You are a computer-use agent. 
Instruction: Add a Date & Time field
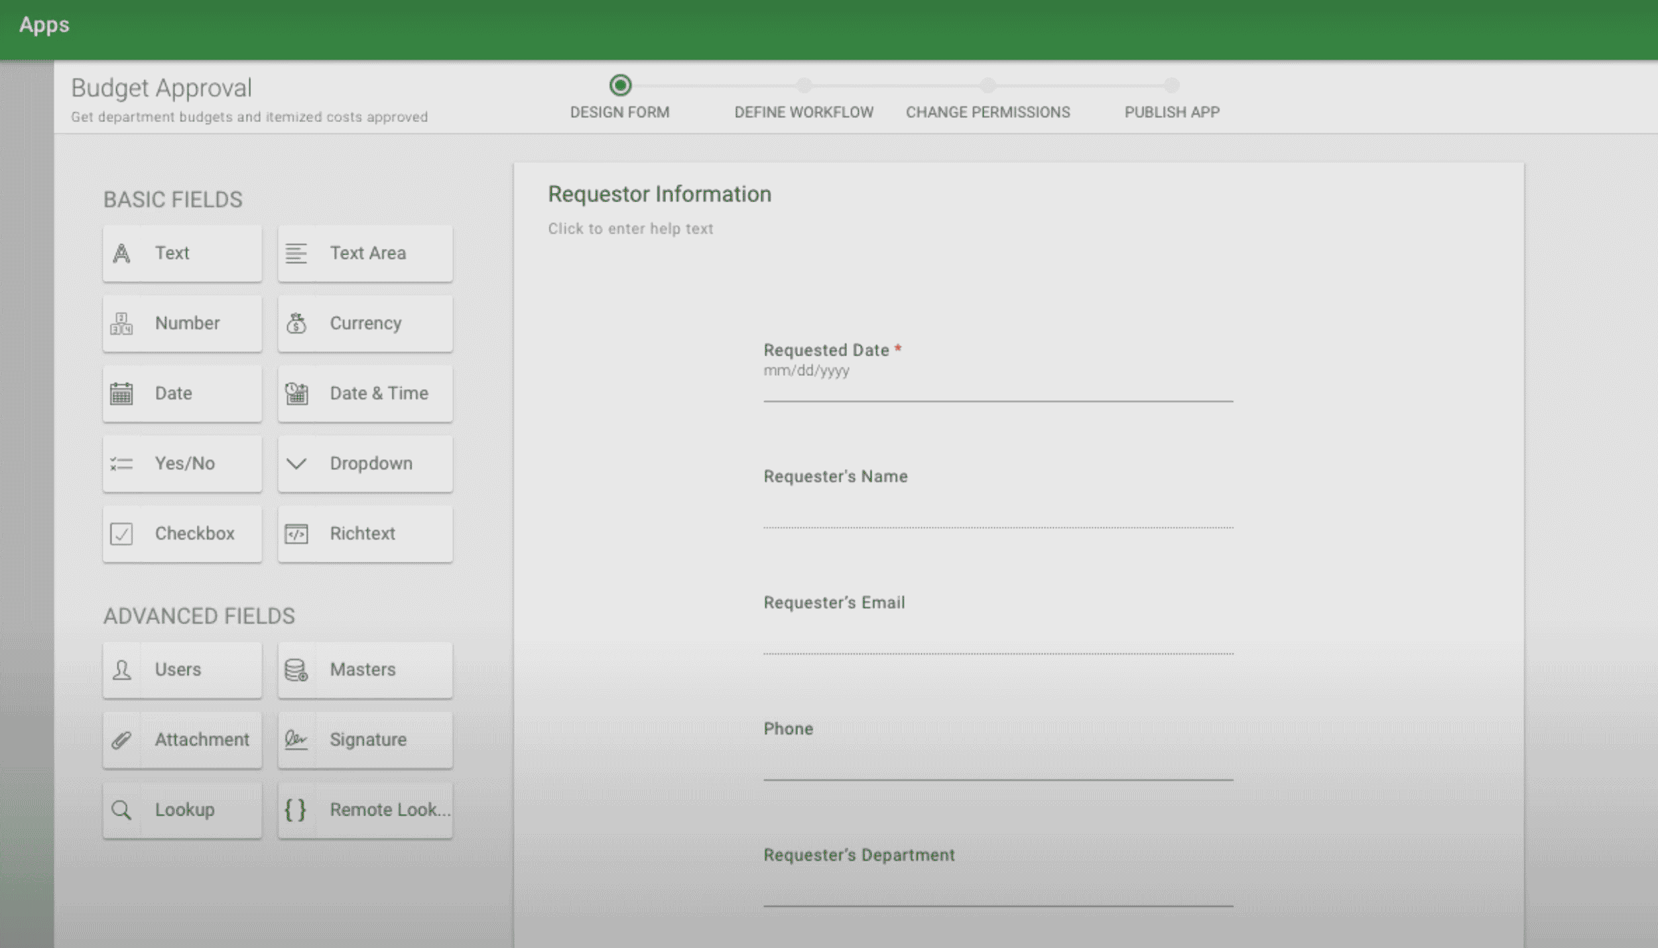[x=365, y=393]
